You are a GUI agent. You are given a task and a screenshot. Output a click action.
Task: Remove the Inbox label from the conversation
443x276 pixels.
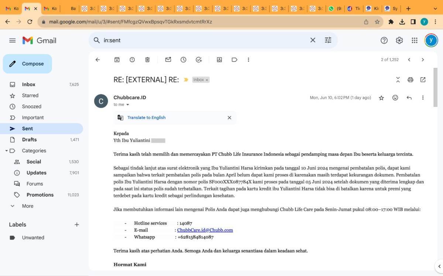pos(207,80)
